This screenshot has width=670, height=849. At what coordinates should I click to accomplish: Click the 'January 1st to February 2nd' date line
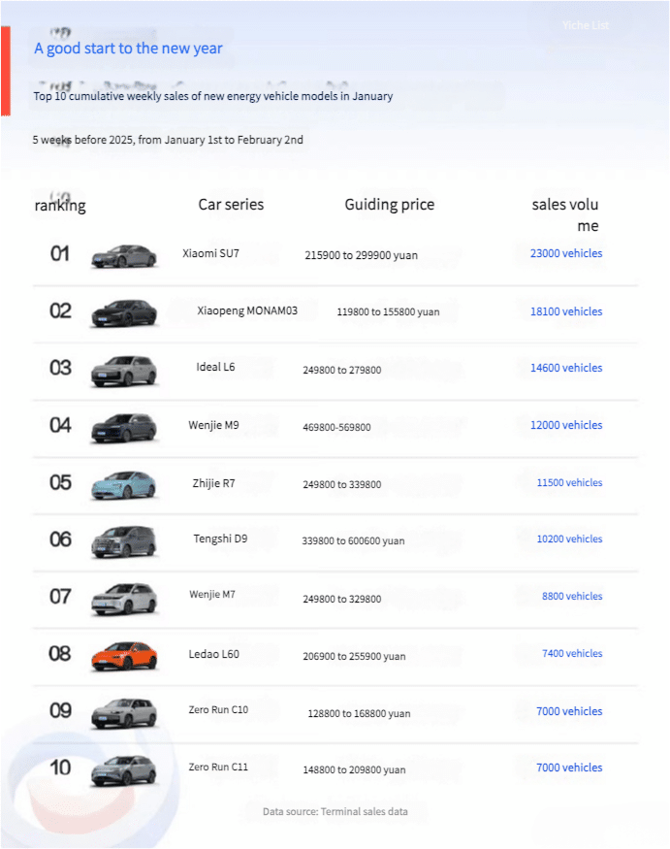168,140
